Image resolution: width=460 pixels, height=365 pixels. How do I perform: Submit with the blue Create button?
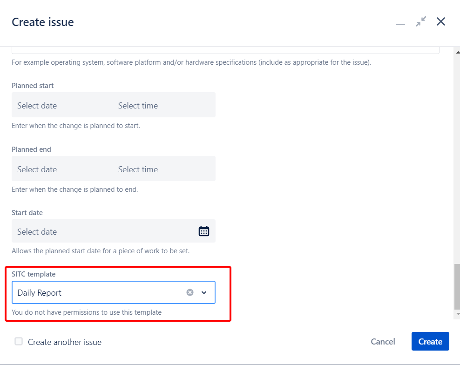(x=430, y=342)
